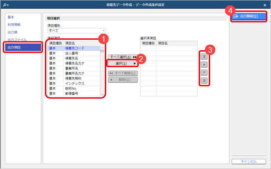The image size is (271, 169).
Task: Select the 得意先名 row
Action: (x=74, y=58)
